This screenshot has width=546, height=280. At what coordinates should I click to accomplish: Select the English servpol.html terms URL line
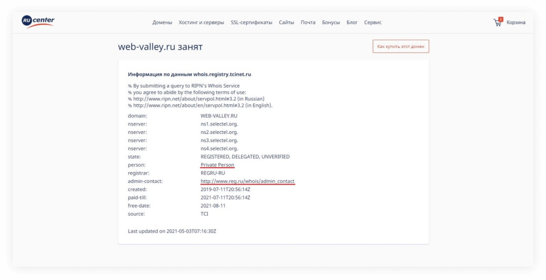coord(200,105)
